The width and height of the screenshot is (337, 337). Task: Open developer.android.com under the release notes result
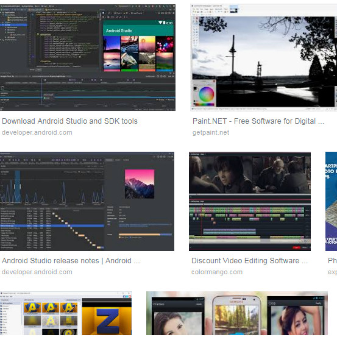click(37, 272)
